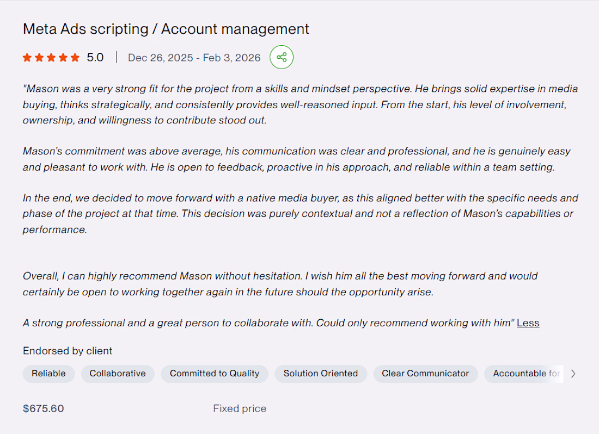Click the partially hidden Accountable tag
Screen dimensions: 599x434
pos(524,374)
